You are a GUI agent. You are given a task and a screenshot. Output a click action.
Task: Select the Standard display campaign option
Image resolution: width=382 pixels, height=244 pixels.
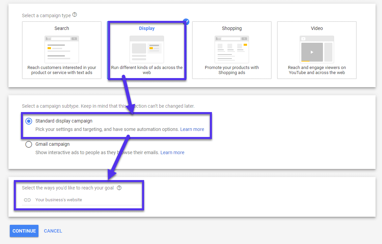[x=29, y=121]
